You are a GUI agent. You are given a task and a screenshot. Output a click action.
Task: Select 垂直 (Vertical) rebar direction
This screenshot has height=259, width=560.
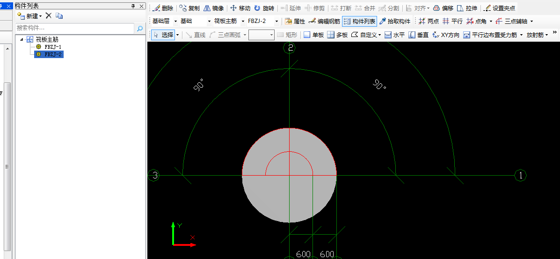point(419,35)
